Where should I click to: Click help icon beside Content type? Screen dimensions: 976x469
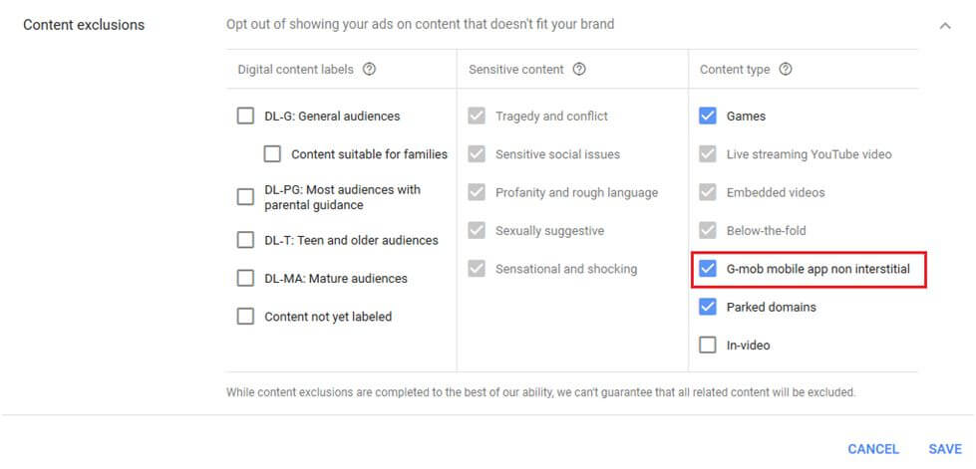pos(786,70)
